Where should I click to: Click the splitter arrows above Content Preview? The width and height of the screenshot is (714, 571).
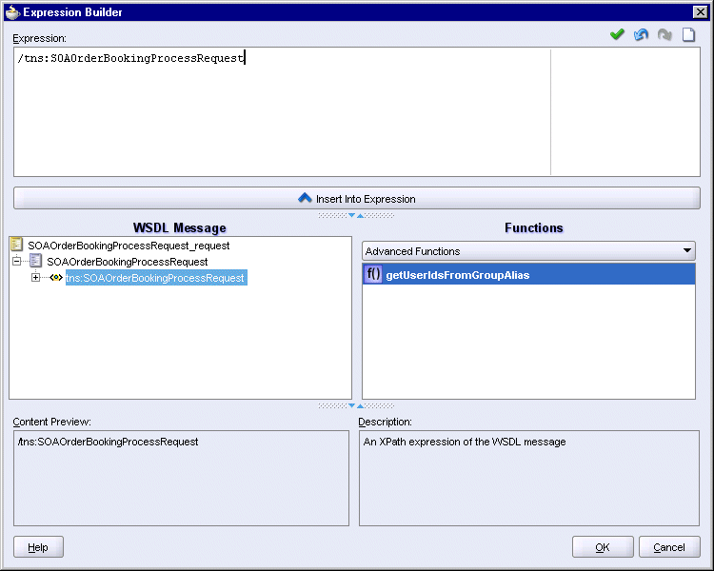tap(356, 405)
